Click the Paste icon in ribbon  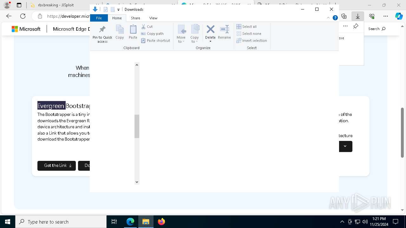[133, 29]
